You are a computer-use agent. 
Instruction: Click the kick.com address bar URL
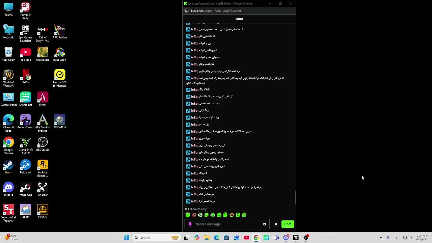tap(216, 11)
